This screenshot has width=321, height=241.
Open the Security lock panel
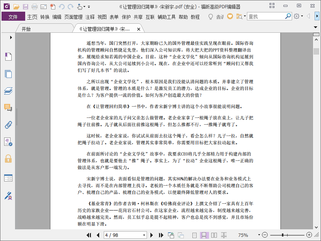click(8, 159)
